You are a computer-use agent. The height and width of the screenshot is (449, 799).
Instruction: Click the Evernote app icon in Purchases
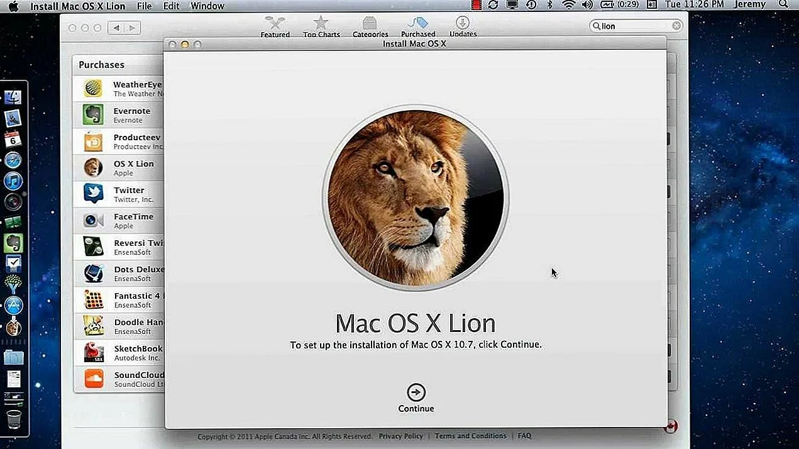coord(93,114)
